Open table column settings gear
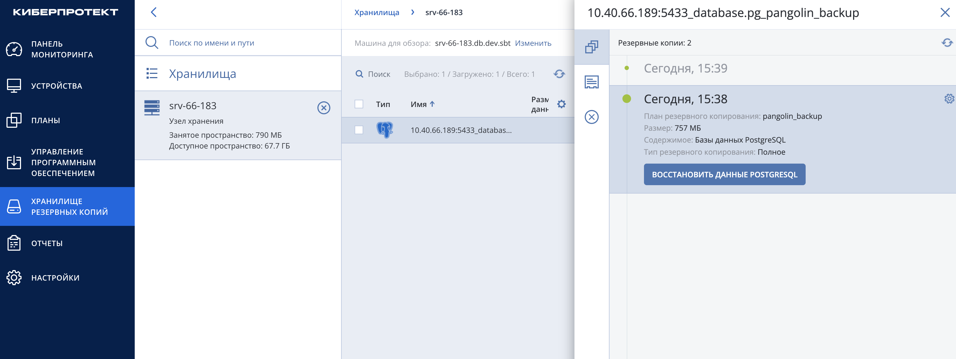The image size is (956, 359). (x=561, y=104)
